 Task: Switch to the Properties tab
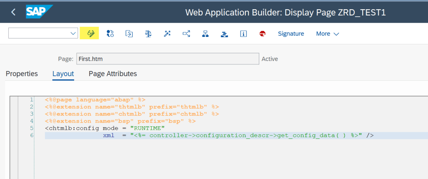[x=22, y=74]
